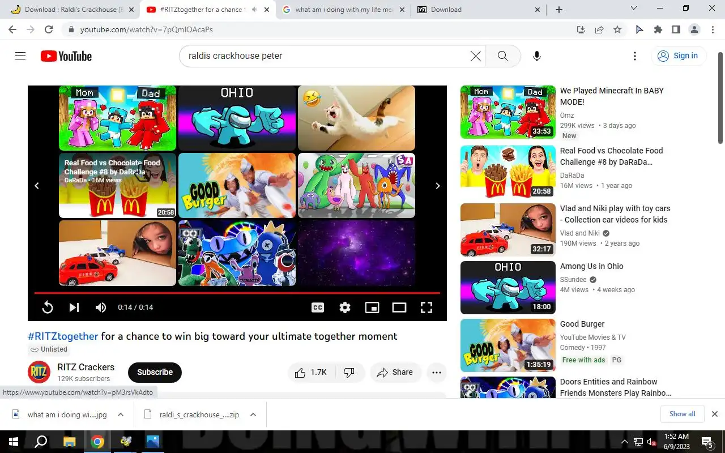Toggle closed captions on the player

pos(318,307)
